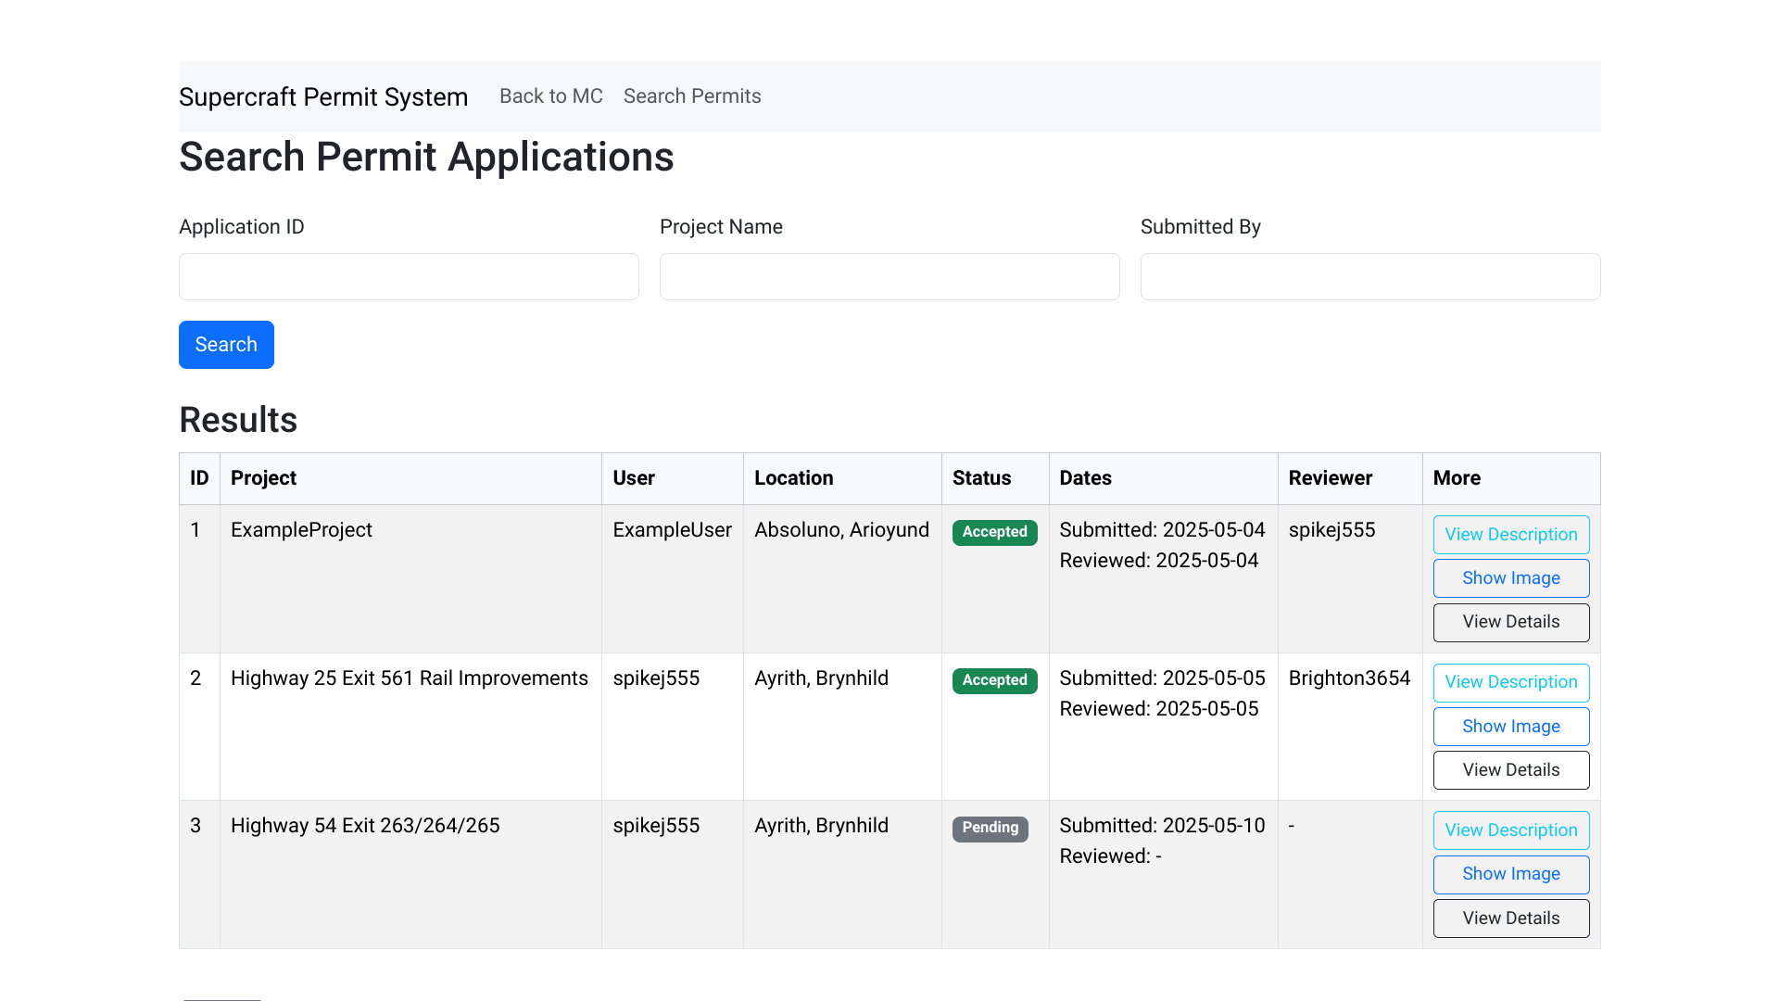Click the blue Search button
This screenshot has height=1001, width=1779.
226,345
